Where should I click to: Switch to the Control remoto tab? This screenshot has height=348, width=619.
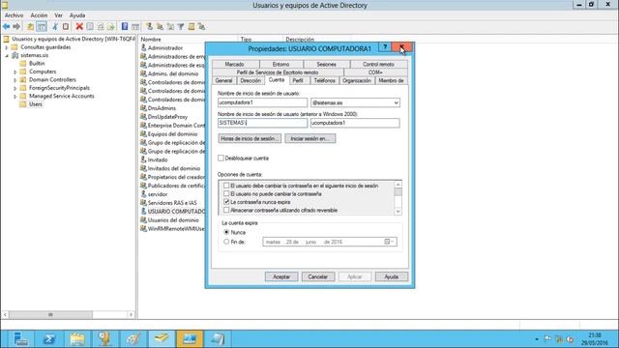point(378,64)
